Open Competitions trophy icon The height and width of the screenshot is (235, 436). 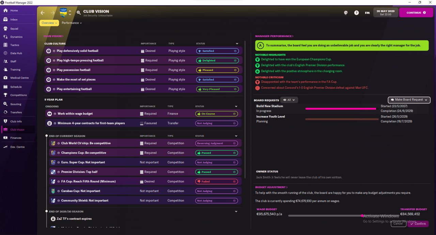(x=5, y=95)
